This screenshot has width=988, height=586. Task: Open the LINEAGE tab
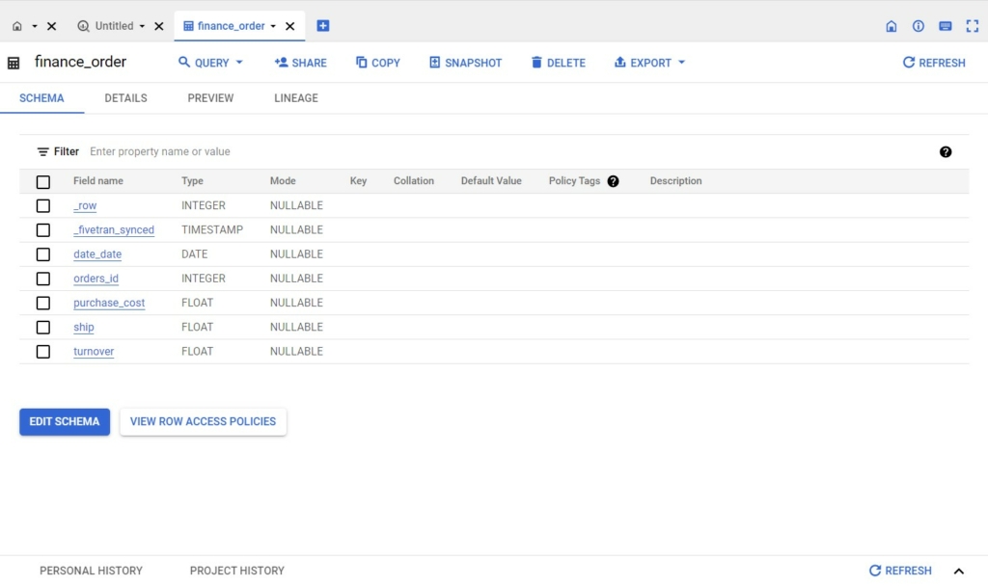(296, 98)
